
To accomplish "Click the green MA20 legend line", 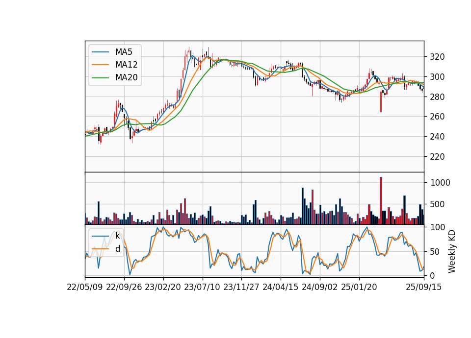I will pos(100,78).
